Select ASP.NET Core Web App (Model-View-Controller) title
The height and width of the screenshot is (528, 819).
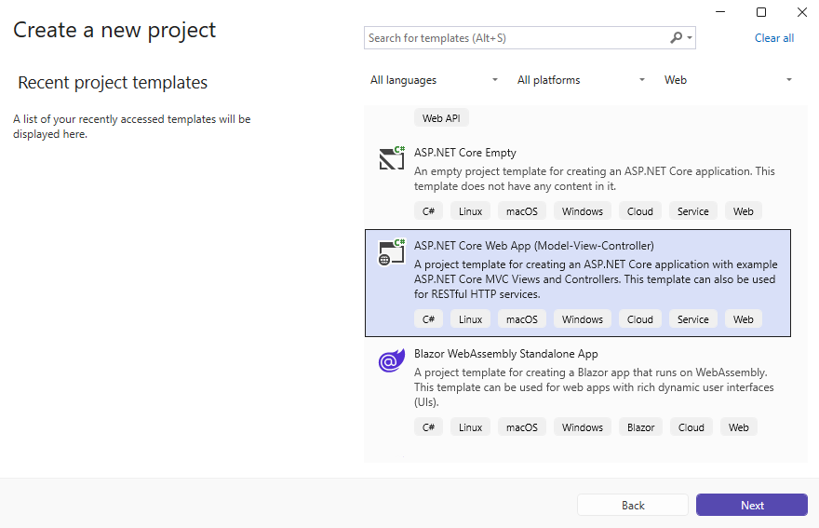coord(534,246)
